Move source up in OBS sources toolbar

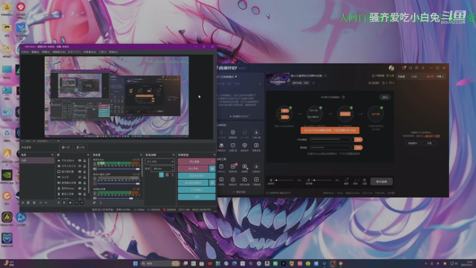click(x=77, y=202)
